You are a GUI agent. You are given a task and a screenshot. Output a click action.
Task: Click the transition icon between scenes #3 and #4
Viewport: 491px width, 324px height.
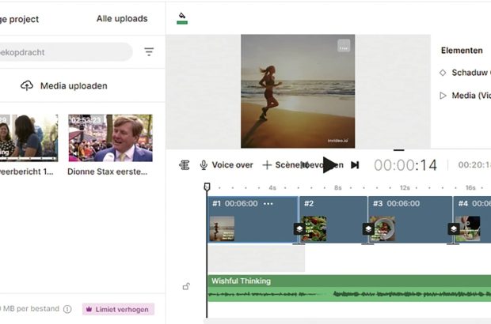tap(454, 228)
